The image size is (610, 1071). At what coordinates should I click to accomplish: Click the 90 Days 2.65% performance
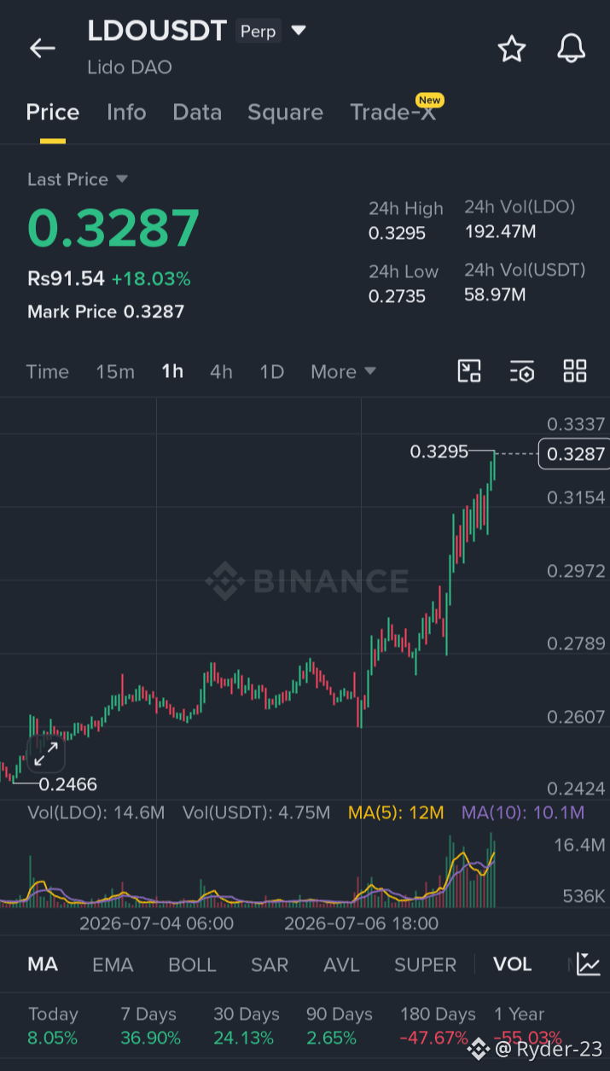(340, 1026)
